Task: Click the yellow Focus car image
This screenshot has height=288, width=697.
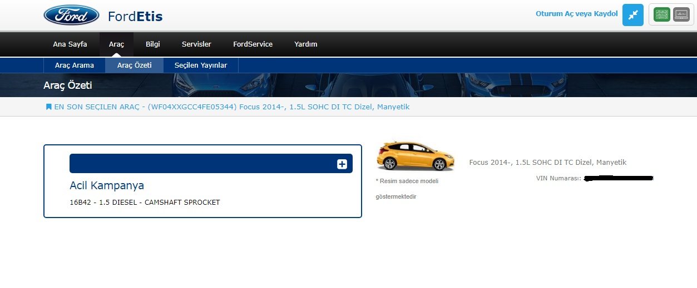Action: [415, 156]
